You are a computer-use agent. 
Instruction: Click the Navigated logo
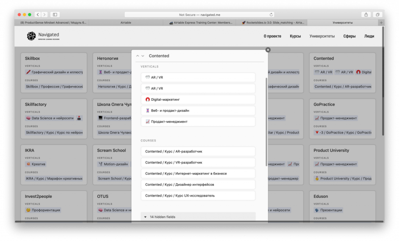pos(43,36)
